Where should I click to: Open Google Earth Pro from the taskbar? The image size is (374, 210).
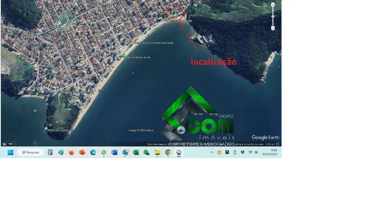[x=179, y=152]
